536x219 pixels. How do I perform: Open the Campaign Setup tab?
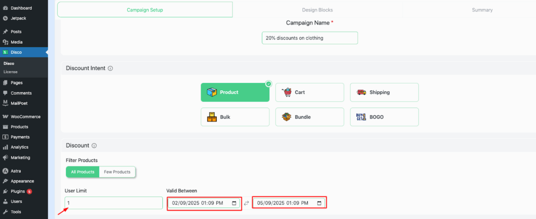pos(145,10)
